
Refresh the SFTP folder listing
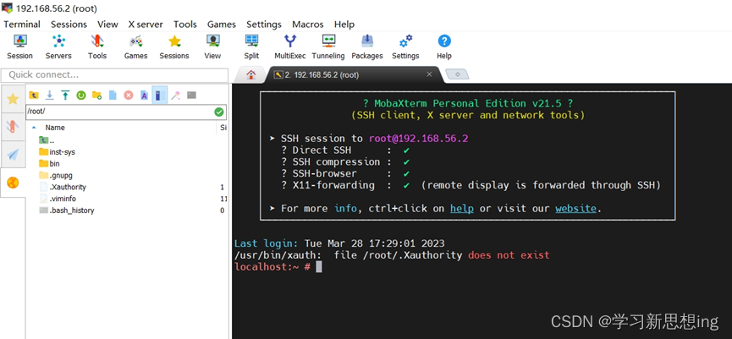(81, 96)
